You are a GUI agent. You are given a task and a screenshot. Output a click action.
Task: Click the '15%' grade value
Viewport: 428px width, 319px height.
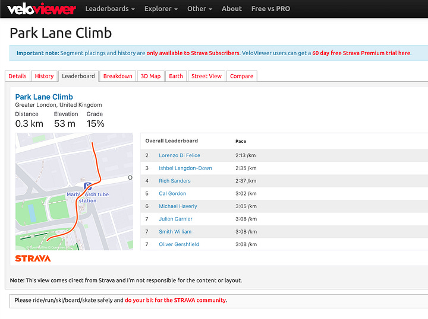coord(95,124)
